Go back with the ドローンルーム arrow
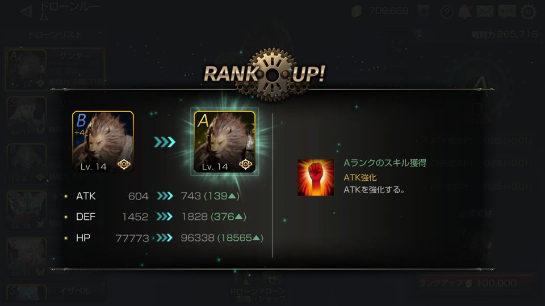Viewport: 545px width, 306px height. pyautogui.click(x=27, y=12)
